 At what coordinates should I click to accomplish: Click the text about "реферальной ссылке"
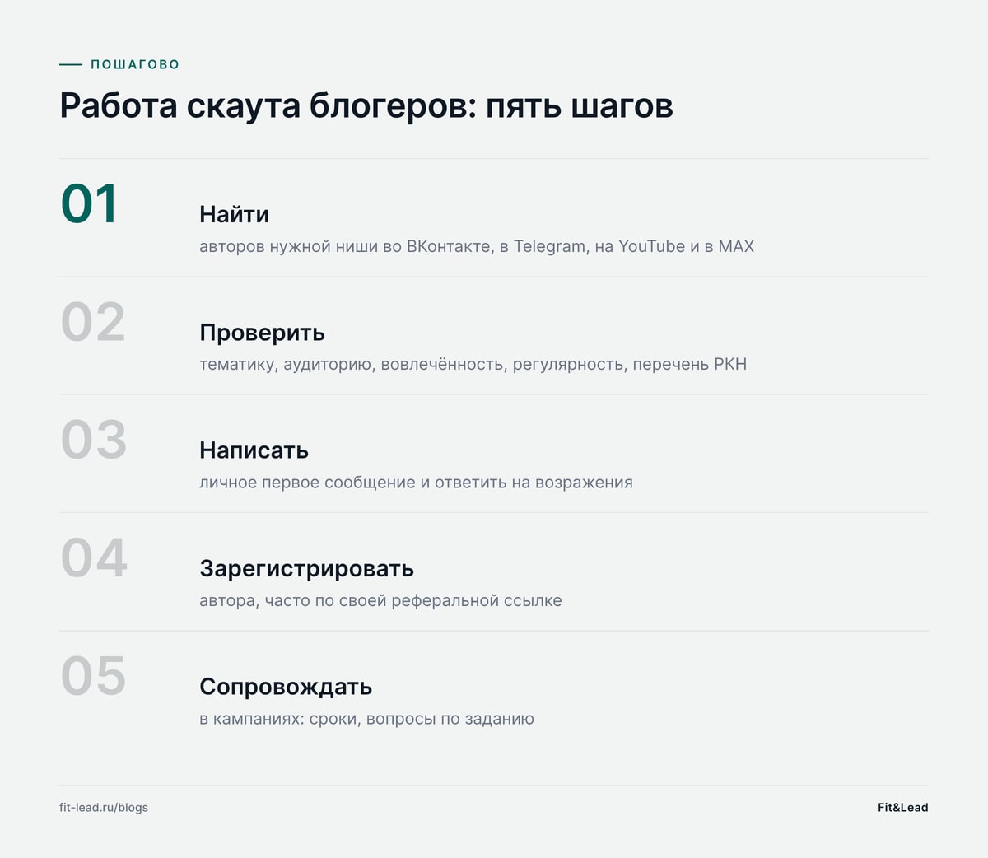coord(380,600)
